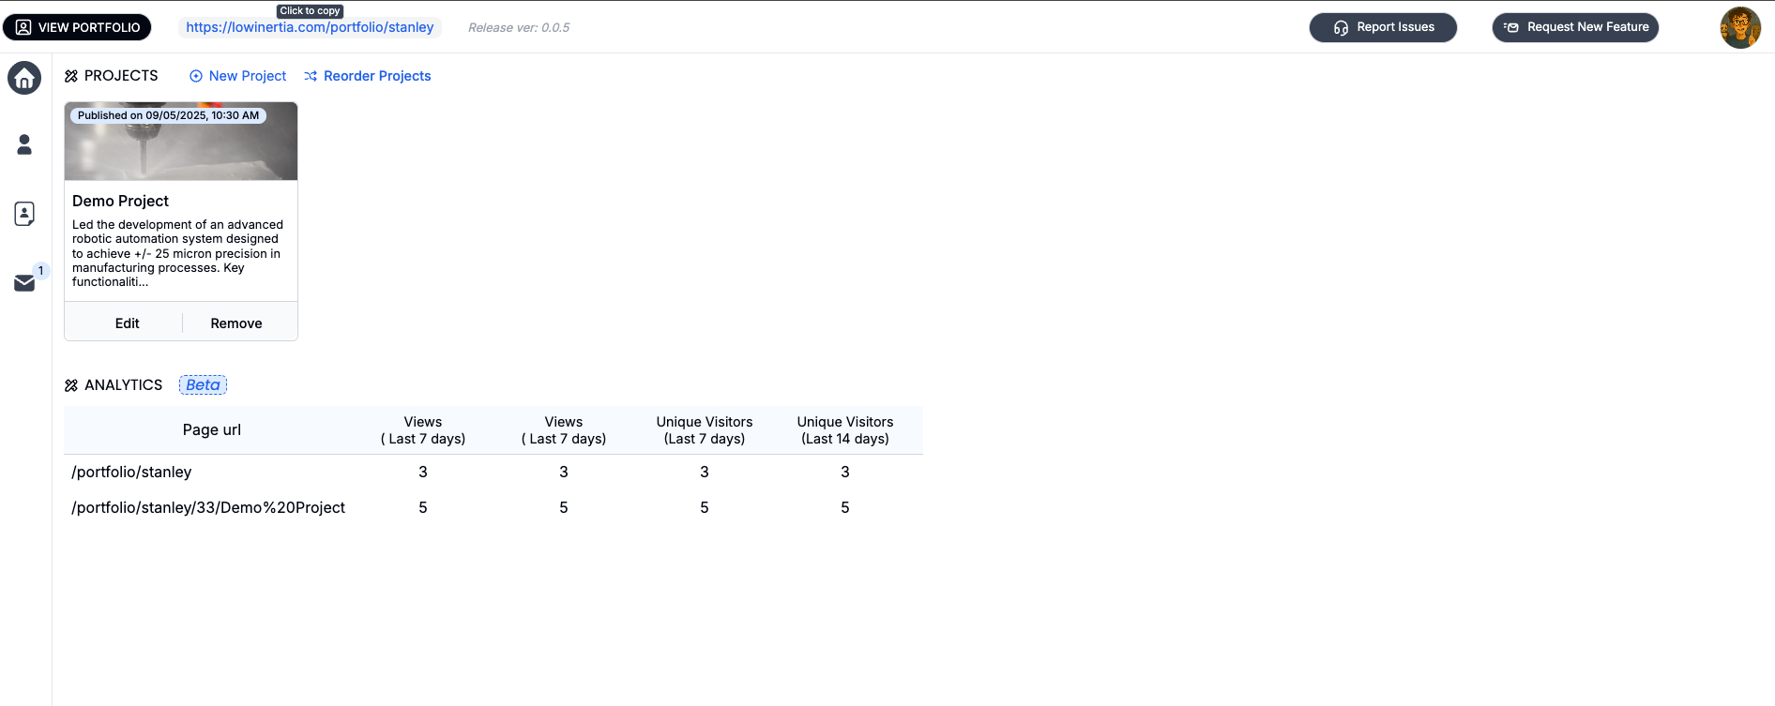Click Remove on Demo Project card

pyautogui.click(x=236, y=323)
